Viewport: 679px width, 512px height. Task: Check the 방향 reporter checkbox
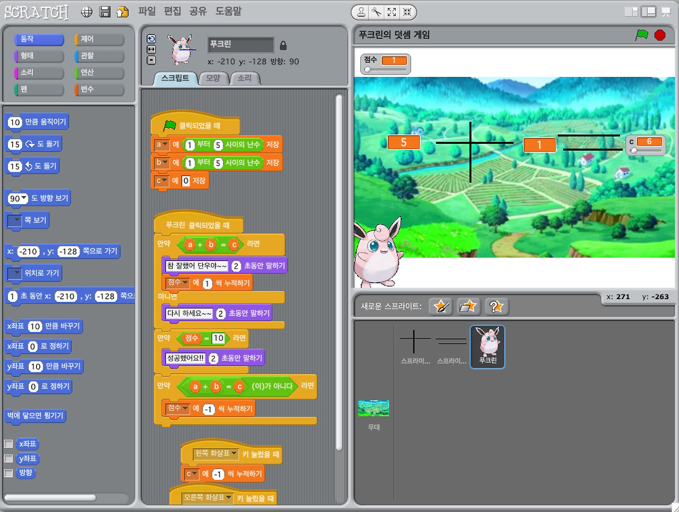tap(8, 473)
